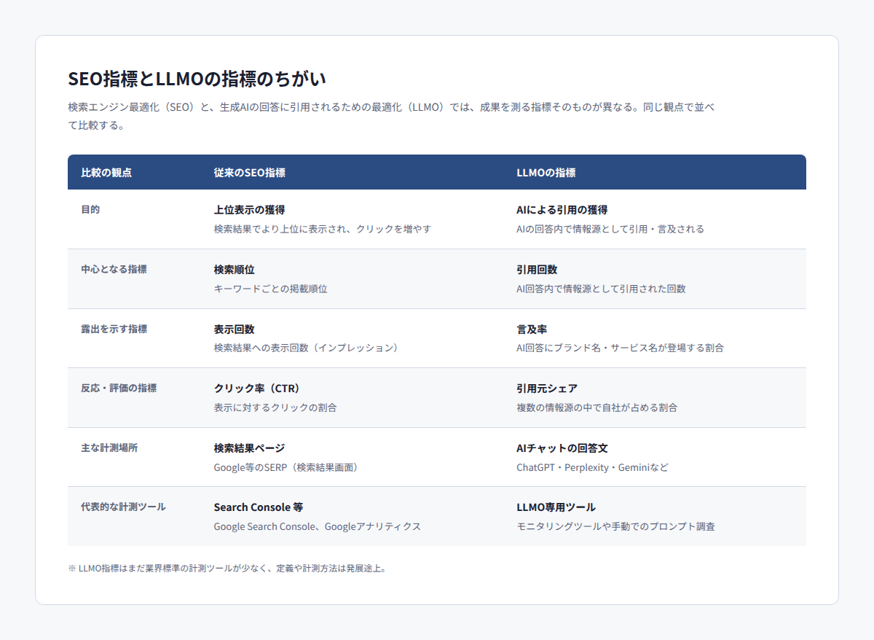
Task: Click the text 複数の情報源の中で自社が占める割合
Action: [597, 407]
